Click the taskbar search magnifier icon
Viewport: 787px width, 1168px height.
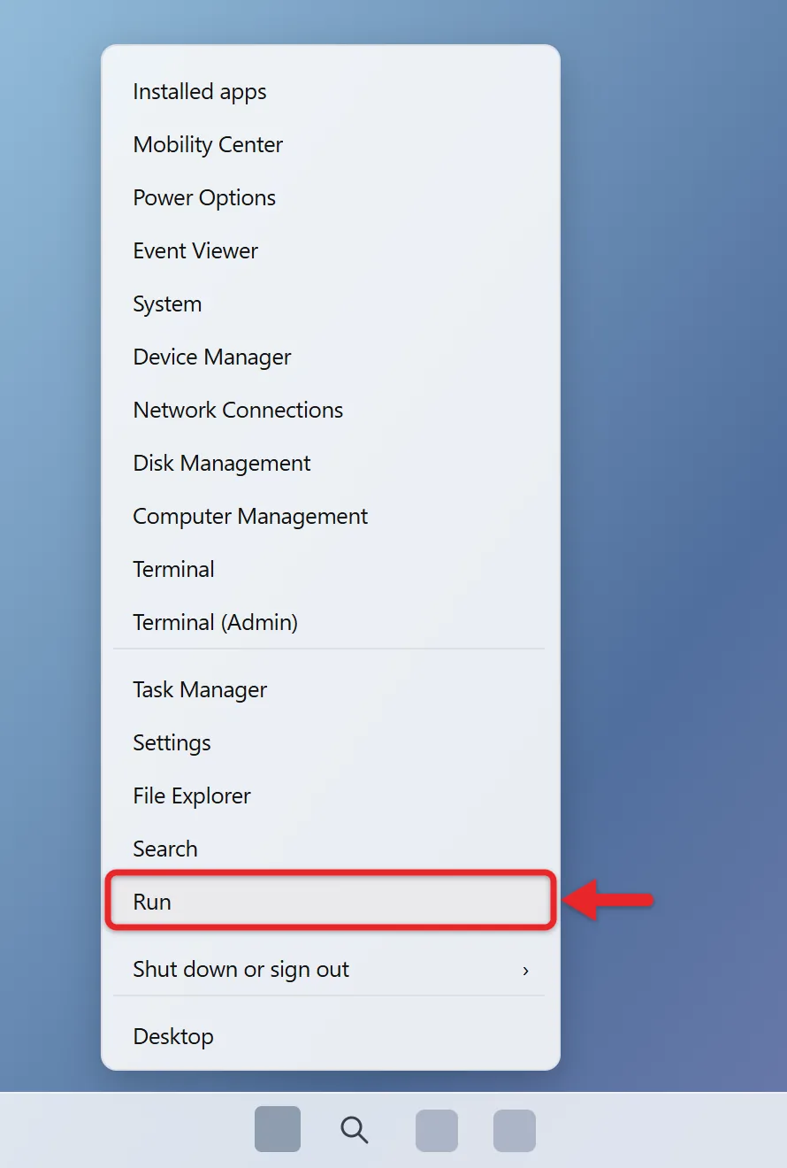click(355, 1130)
